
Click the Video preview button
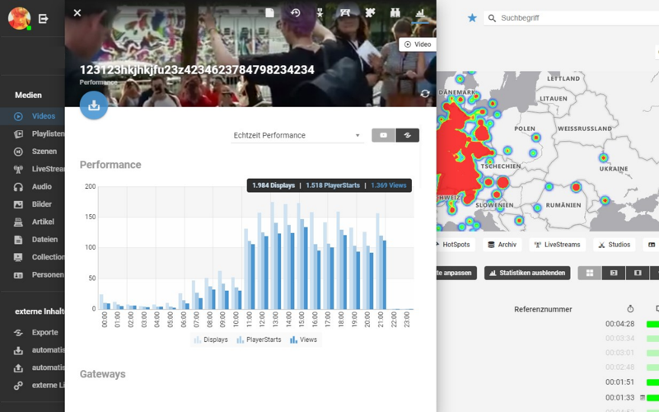coord(418,44)
